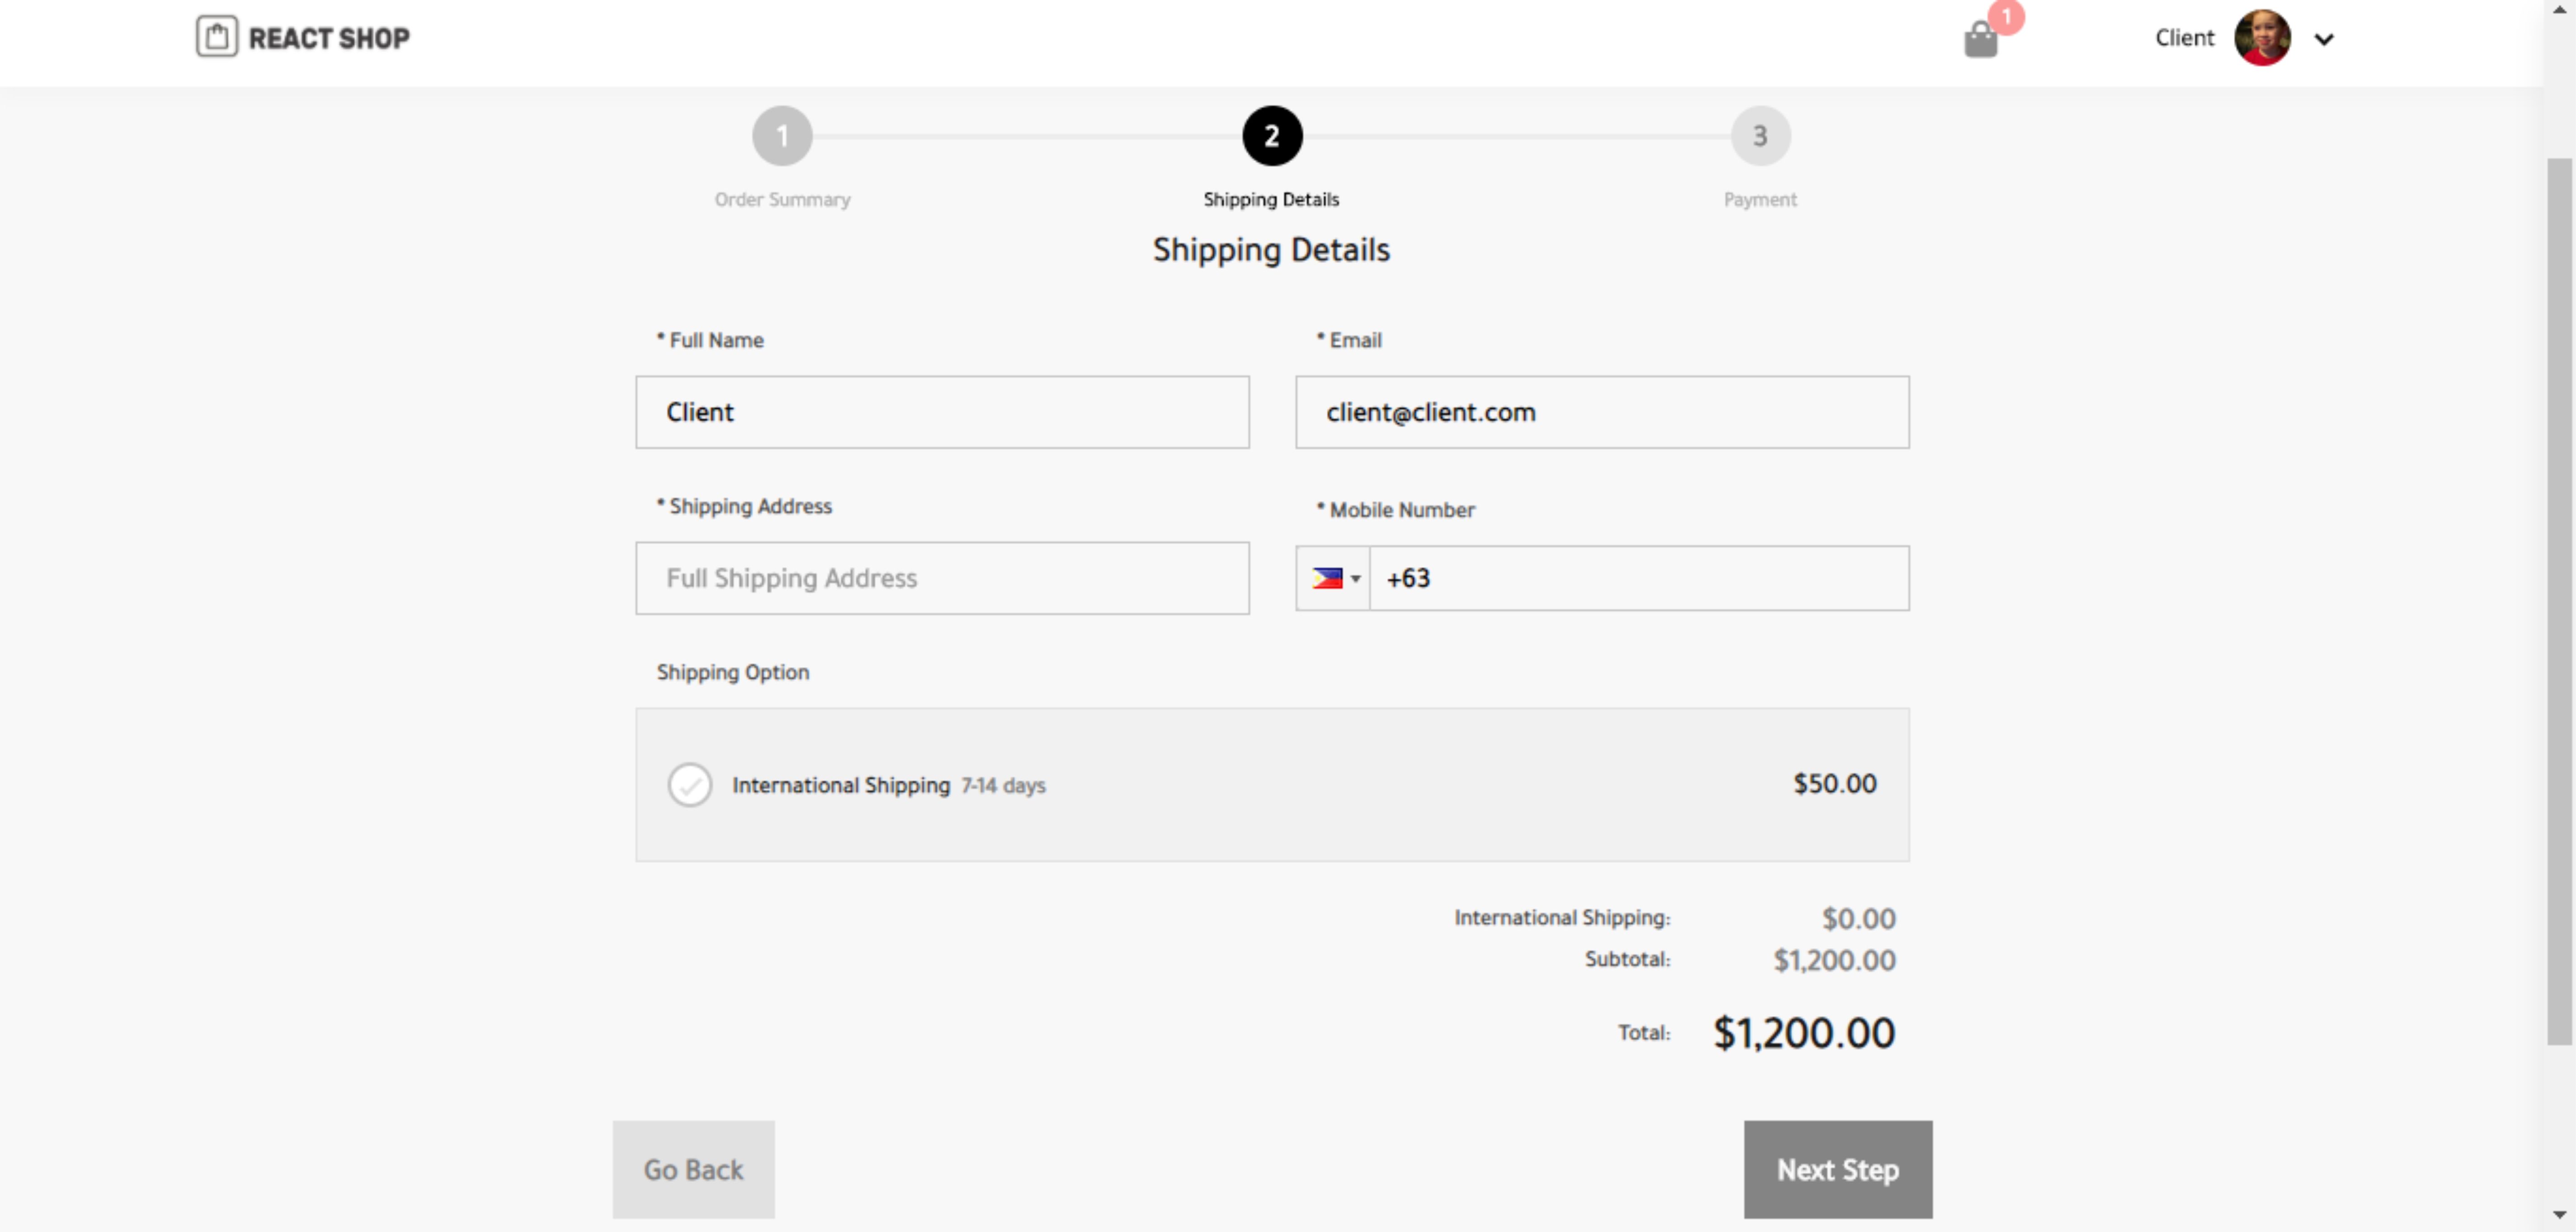Viewport: 2576px width, 1232px height.
Task: Jump to step 3 Payment
Action: [x=1760, y=136]
